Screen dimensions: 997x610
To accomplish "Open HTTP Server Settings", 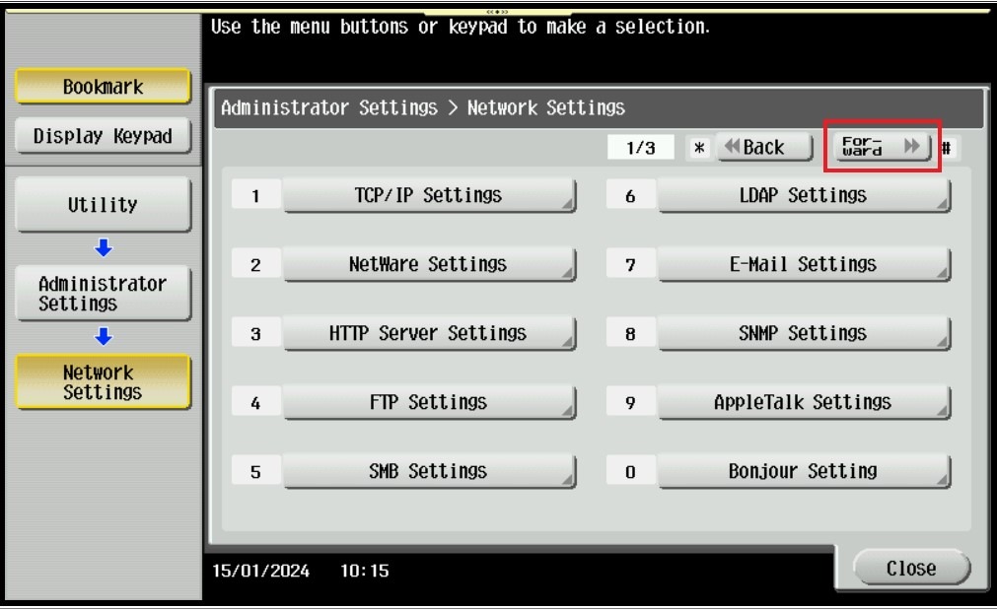I will tap(429, 334).
